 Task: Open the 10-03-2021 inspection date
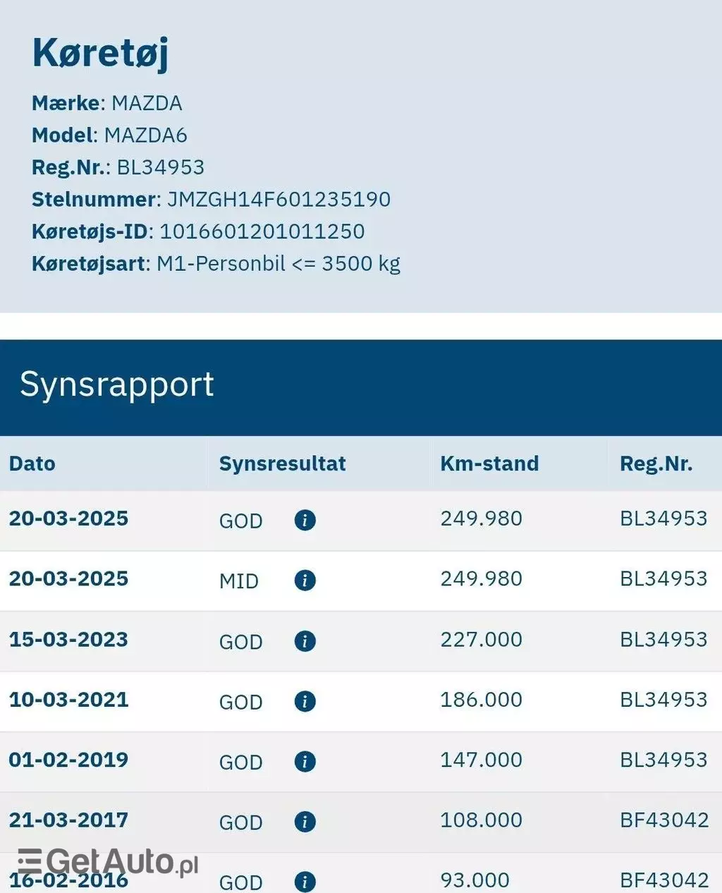coord(68,700)
